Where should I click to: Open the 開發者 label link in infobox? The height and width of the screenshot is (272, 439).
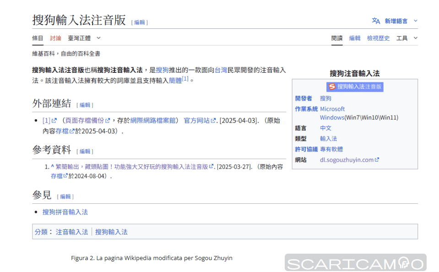[x=304, y=98]
